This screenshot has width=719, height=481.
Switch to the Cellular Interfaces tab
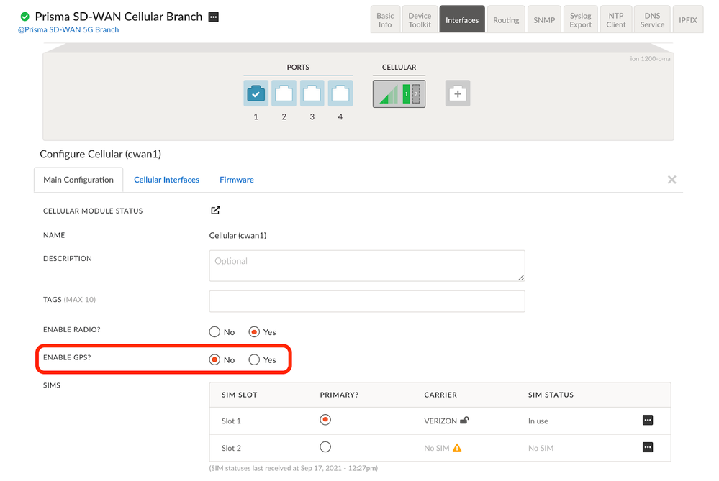coord(166,180)
